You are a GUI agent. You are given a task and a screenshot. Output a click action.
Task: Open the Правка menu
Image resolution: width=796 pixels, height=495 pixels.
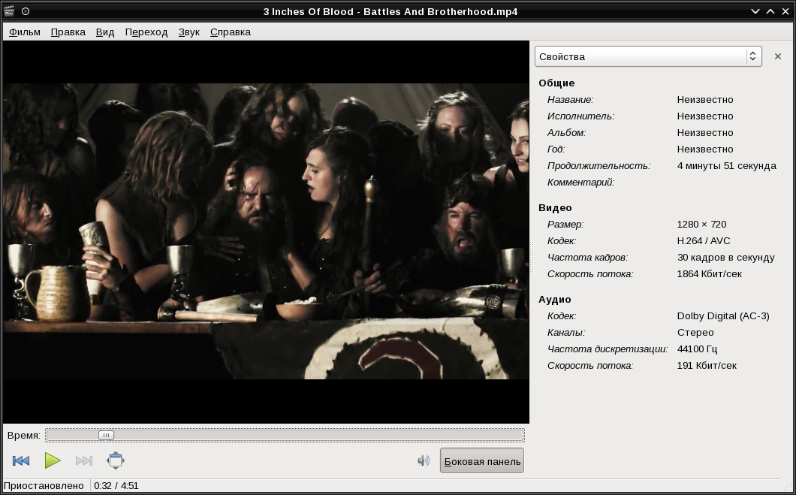point(68,32)
